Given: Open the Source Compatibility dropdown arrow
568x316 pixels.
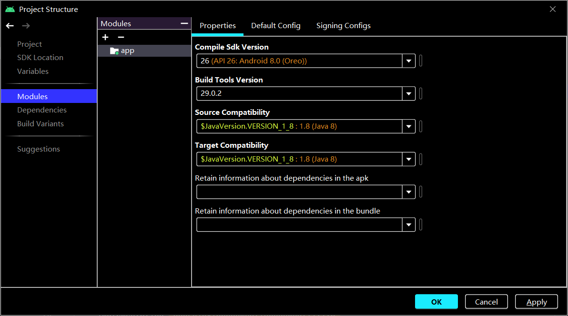Looking at the screenshot, I should (409, 126).
